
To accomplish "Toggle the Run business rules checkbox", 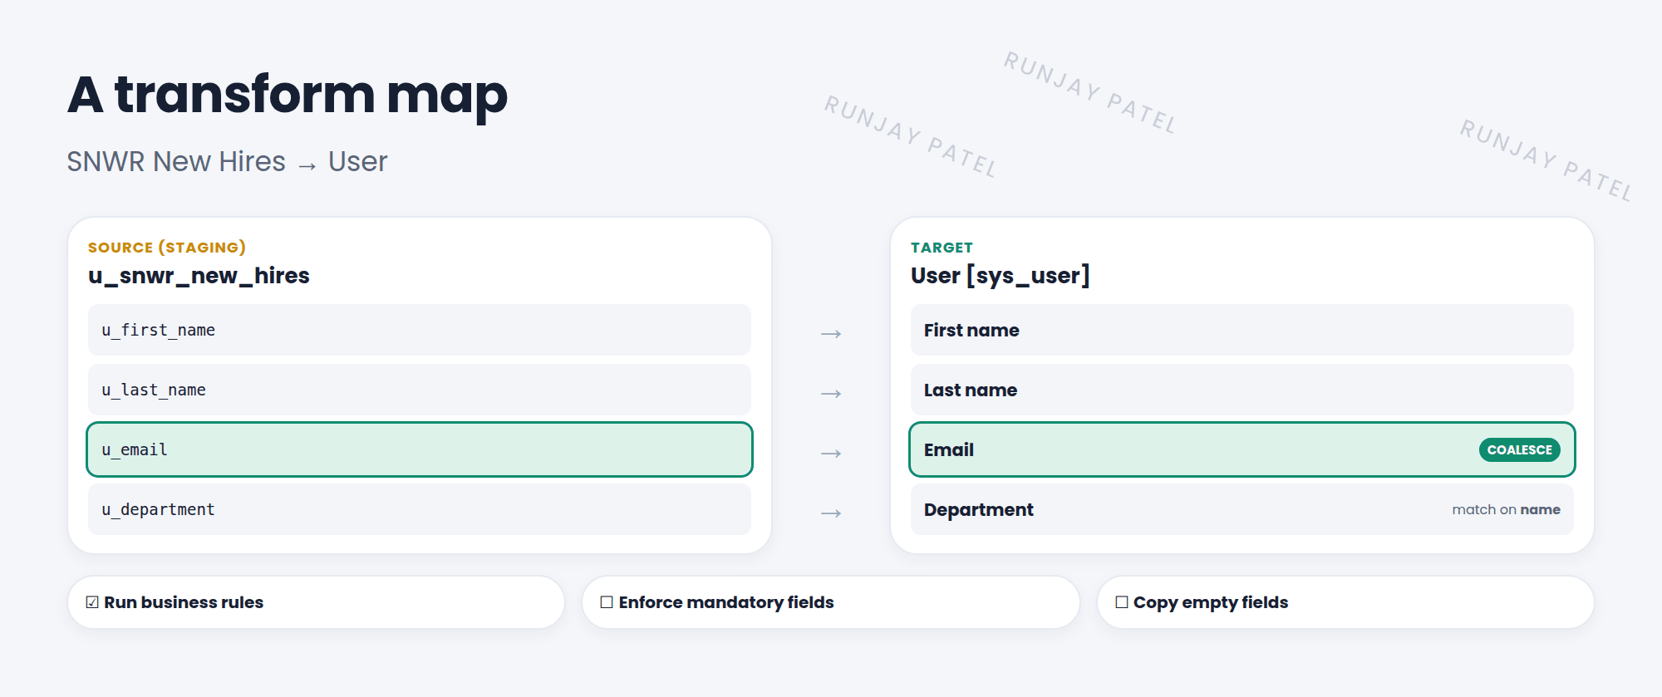I will point(92,602).
